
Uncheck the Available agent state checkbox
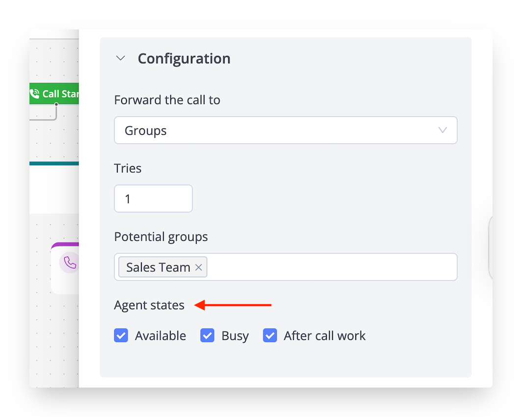(x=121, y=336)
